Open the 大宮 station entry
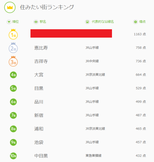 coord(39,75)
